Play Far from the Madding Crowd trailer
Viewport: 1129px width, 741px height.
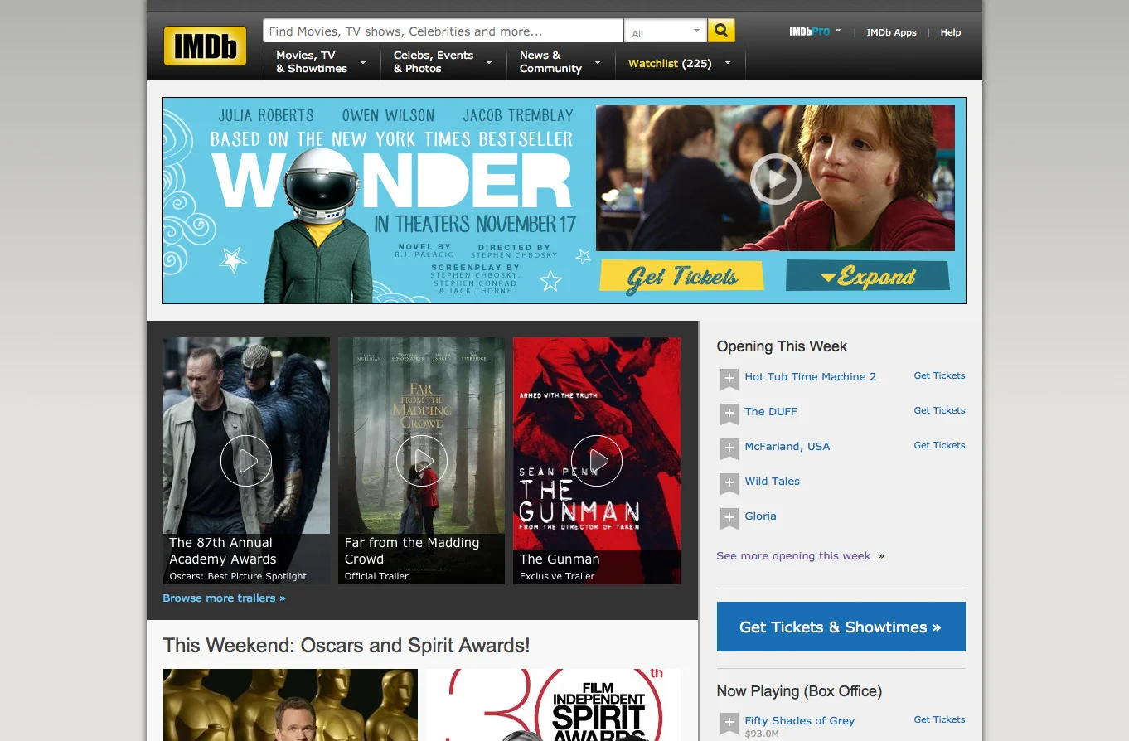pyautogui.click(x=422, y=461)
